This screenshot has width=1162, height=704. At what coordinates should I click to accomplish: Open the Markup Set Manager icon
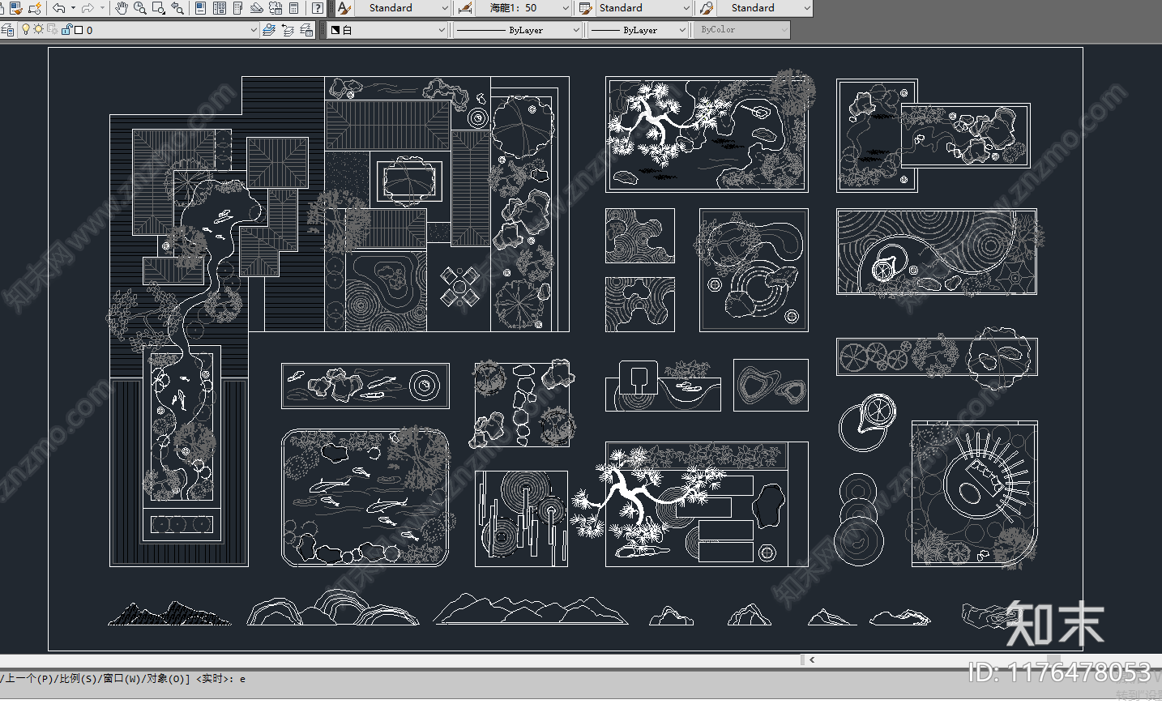[276, 8]
